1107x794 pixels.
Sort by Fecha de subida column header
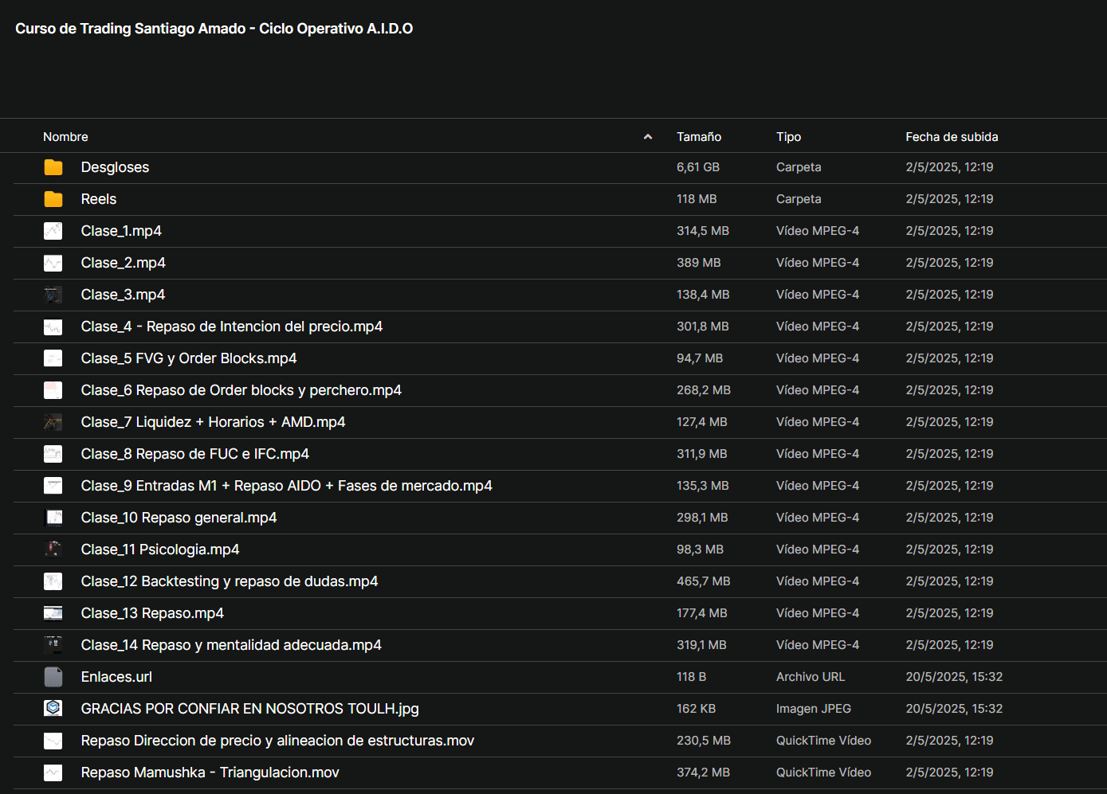click(952, 137)
